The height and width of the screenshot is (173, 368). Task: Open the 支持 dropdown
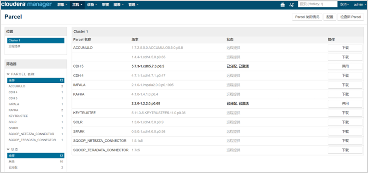[344, 5]
